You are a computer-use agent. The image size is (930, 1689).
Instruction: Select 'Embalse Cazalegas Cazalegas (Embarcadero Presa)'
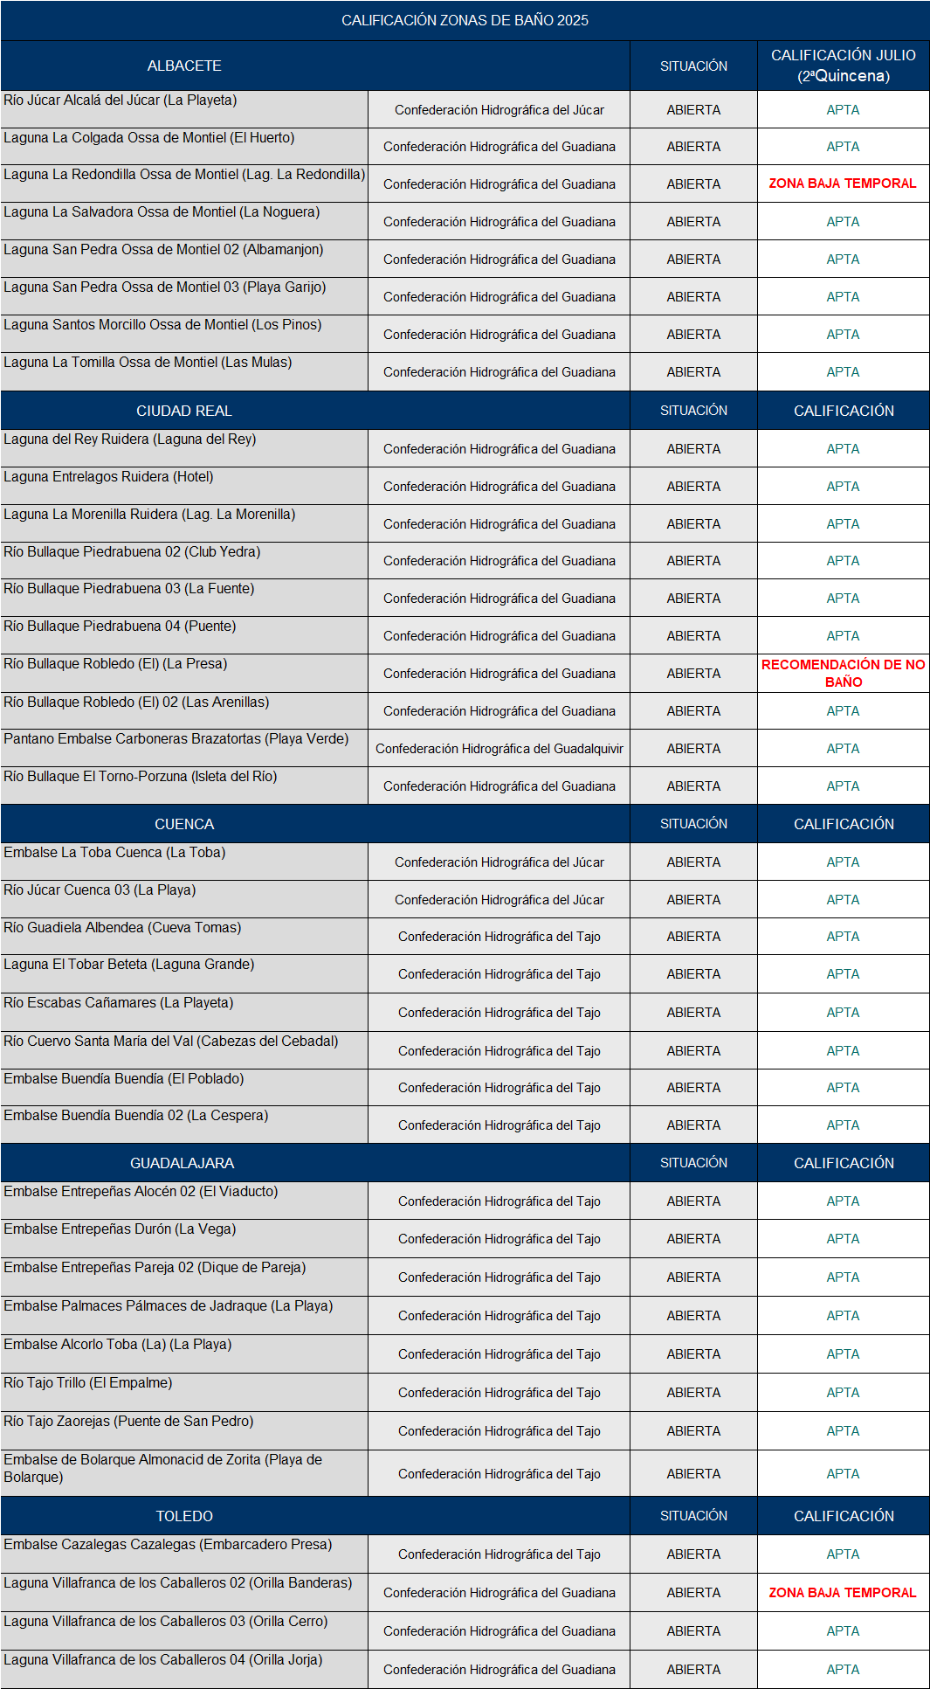click(168, 1545)
